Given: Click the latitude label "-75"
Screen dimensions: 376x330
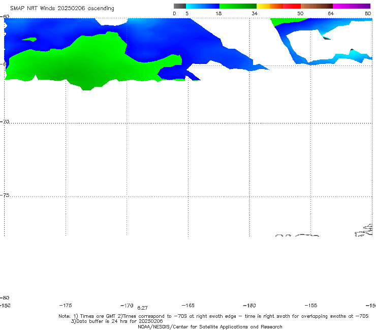Looking at the screenshot, I should (5, 195).
